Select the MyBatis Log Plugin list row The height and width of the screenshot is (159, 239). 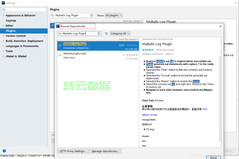tap(98, 46)
